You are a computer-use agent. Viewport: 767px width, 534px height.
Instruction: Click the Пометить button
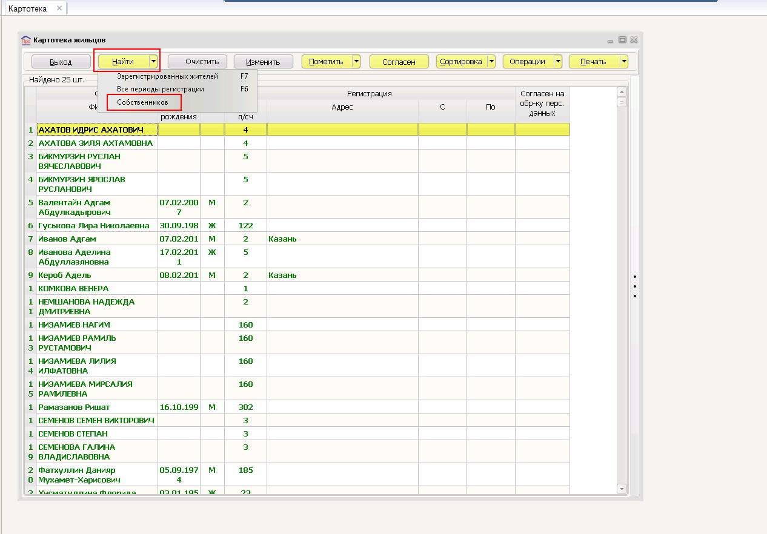click(x=327, y=62)
